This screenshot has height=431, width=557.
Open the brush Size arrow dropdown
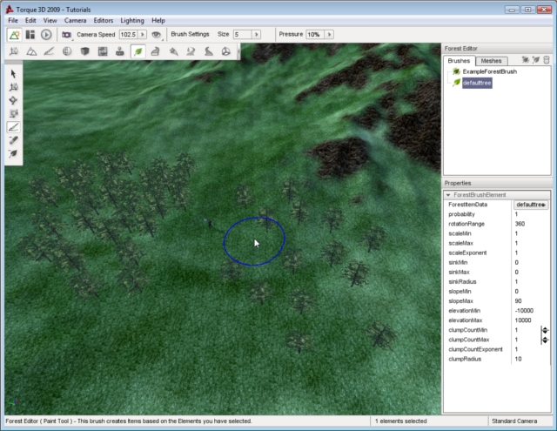[x=258, y=34]
